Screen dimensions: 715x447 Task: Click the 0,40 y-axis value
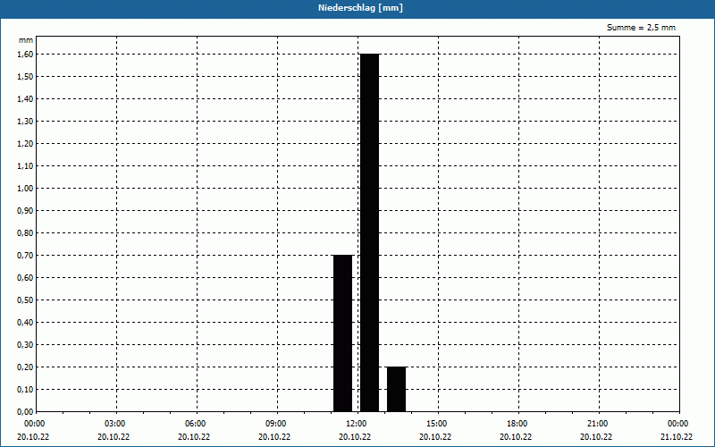pyautogui.click(x=25, y=322)
